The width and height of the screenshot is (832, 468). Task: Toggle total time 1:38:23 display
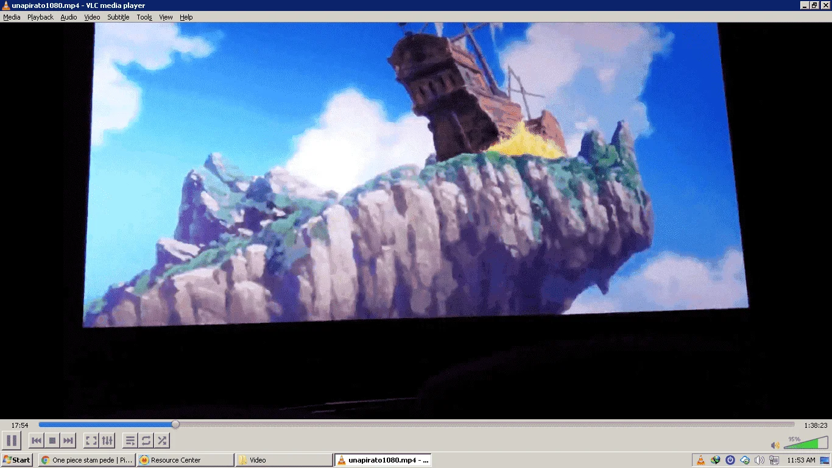(816, 425)
